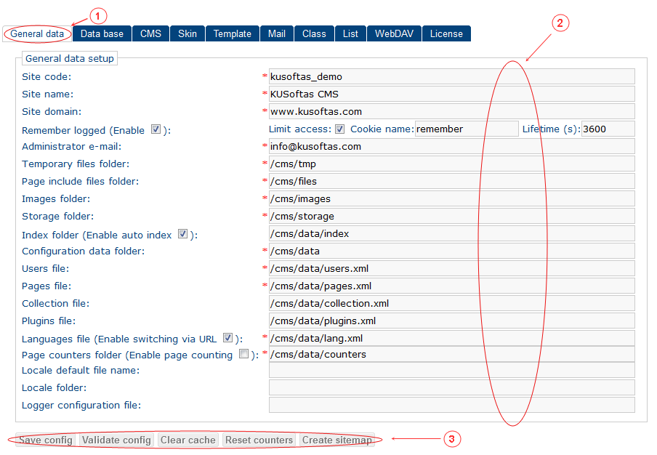Toggle the Enable auto index checkbox

pos(182,234)
